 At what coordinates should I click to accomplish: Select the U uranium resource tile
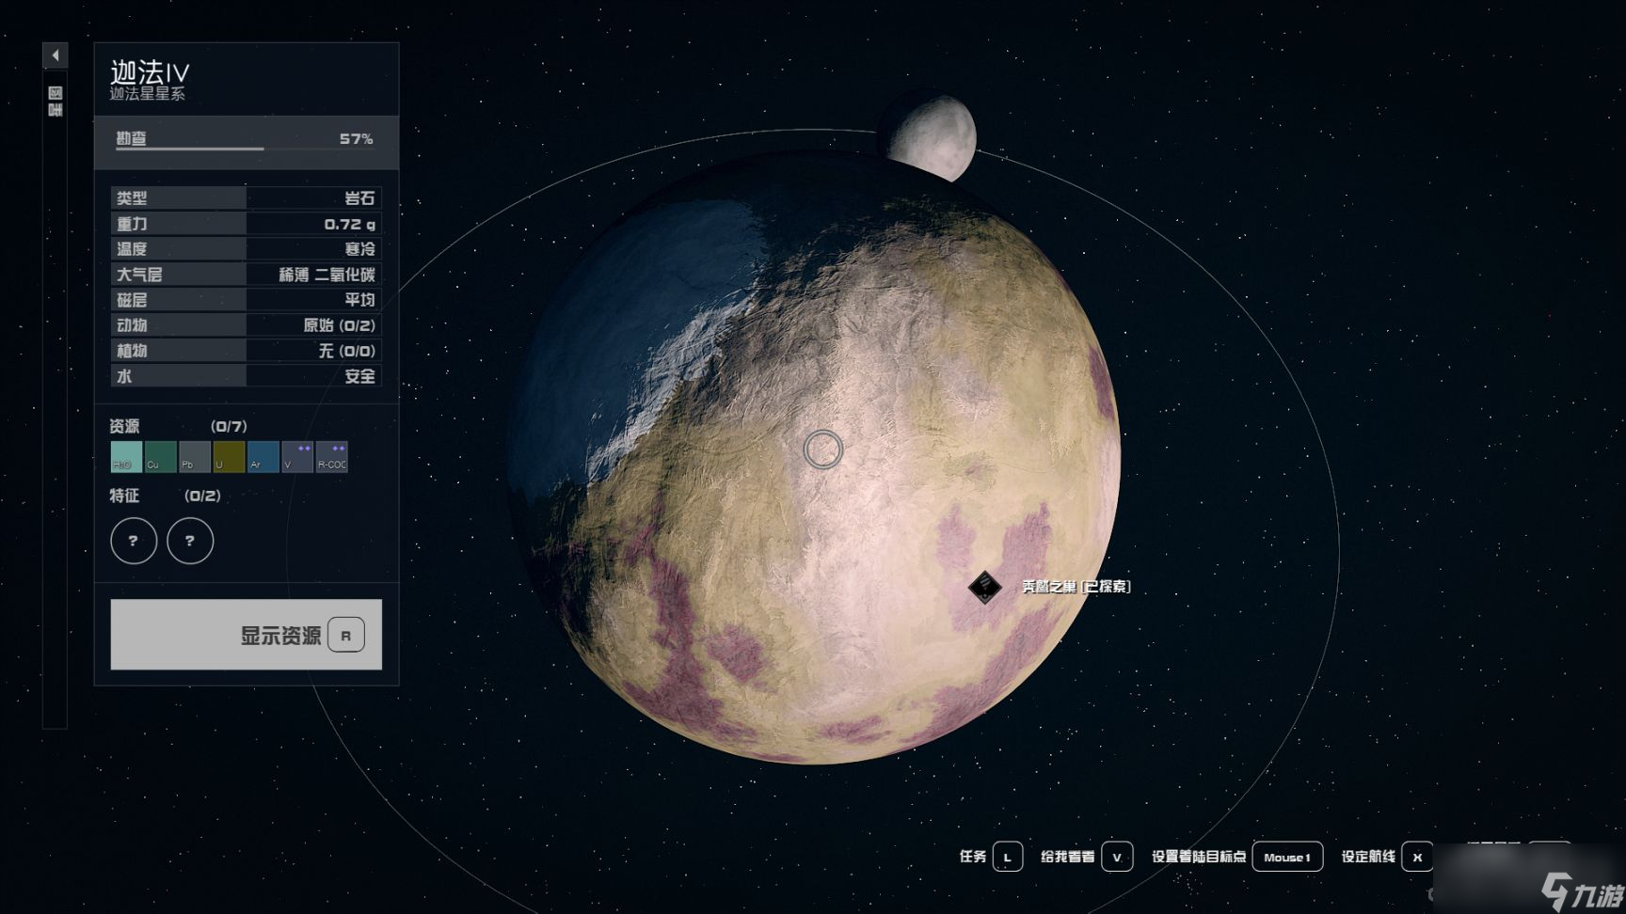[x=229, y=457]
